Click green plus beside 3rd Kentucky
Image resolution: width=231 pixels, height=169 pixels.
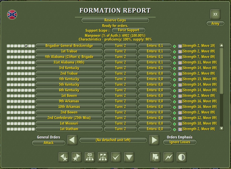(175, 69)
